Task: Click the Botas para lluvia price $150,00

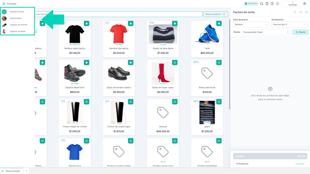Action: (207, 92)
